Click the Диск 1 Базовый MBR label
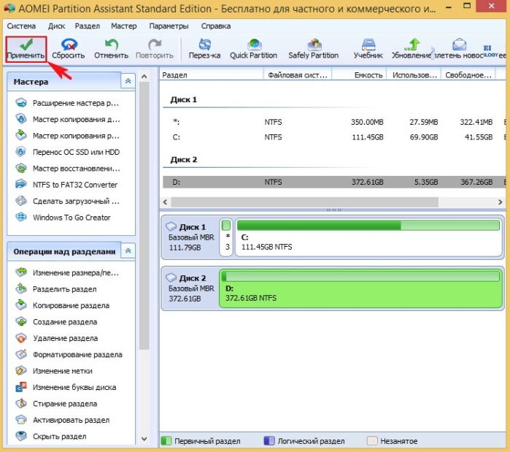This screenshot has height=452, width=510. (190, 237)
